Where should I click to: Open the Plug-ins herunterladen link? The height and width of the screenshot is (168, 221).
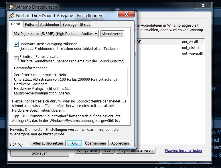183,150
